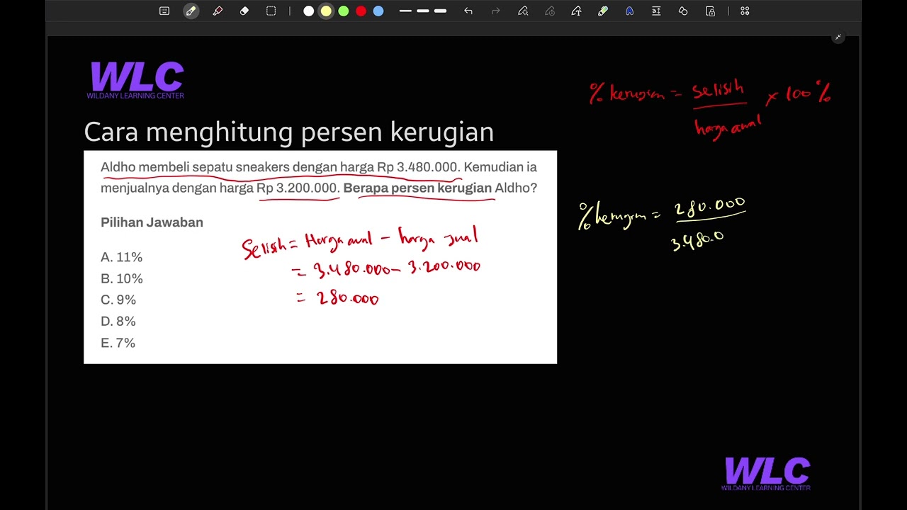Pick the green pen color

(344, 11)
